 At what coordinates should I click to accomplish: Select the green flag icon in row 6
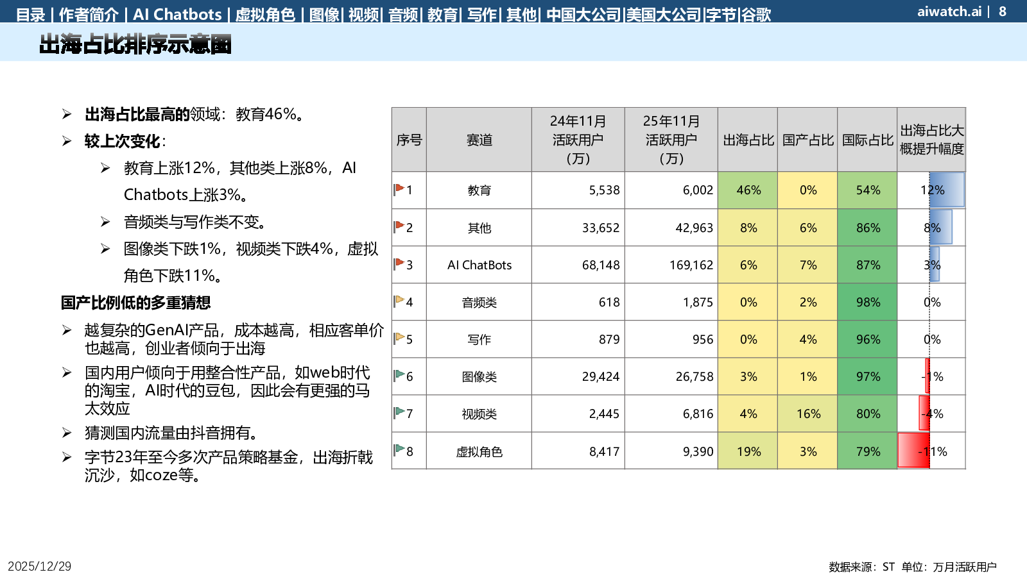tap(399, 375)
